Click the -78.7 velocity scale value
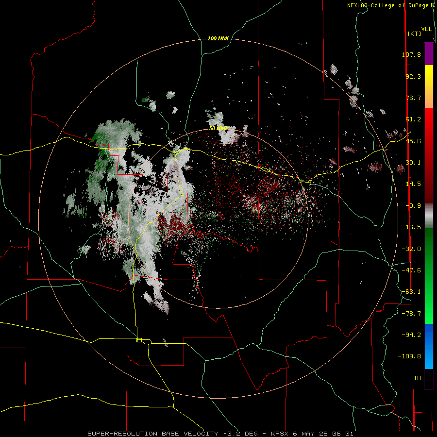The image size is (437, 437). [411, 314]
